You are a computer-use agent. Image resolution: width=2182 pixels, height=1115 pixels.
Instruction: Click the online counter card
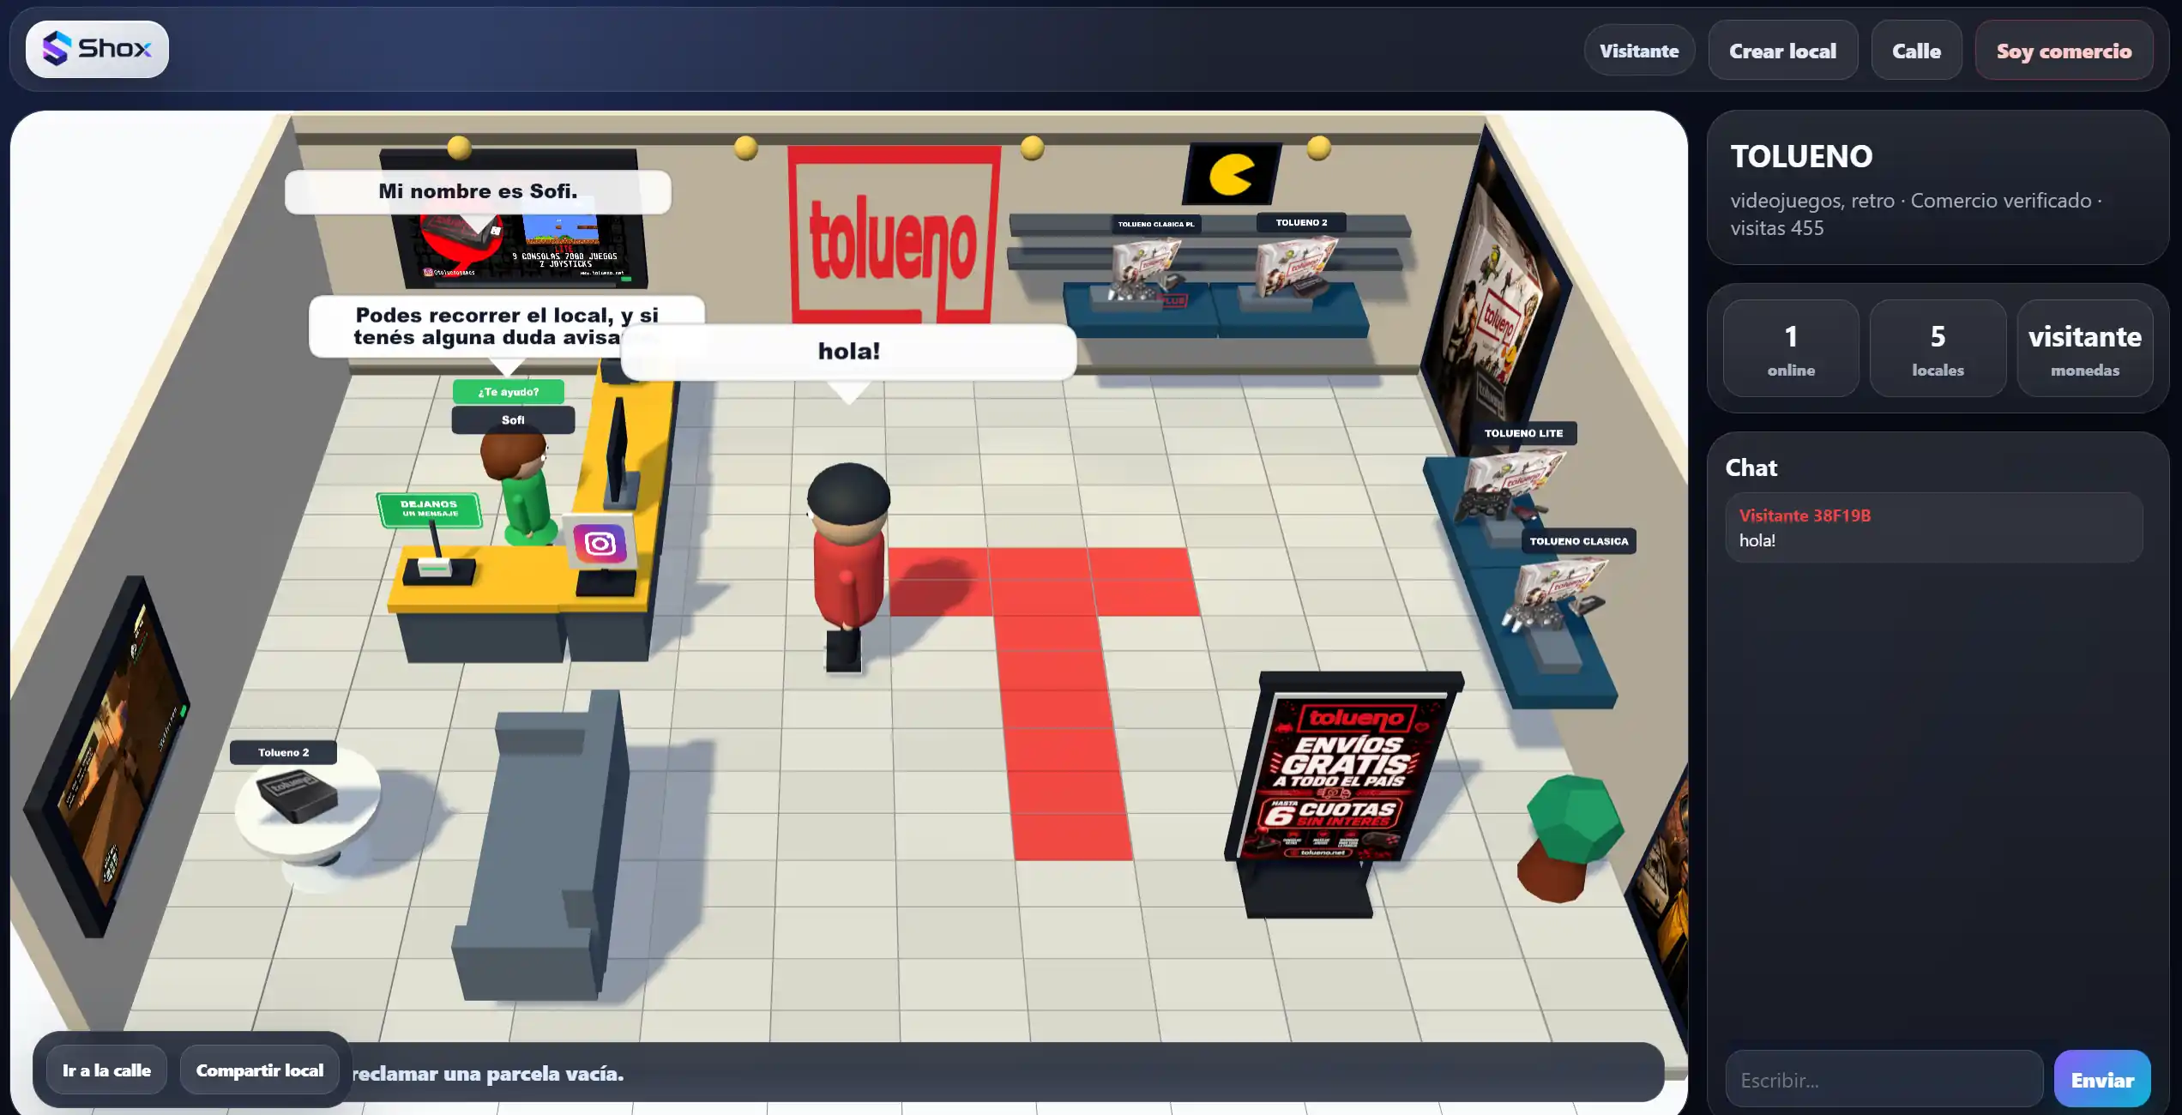point(1791,348)
